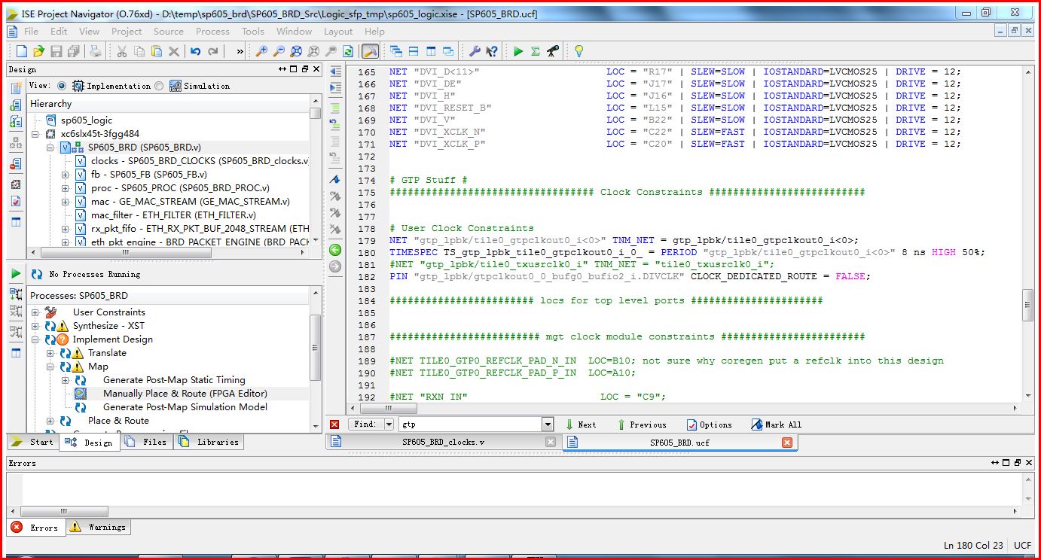
Task: Open Project Properties wrench icon
Action: pos(475,51)
